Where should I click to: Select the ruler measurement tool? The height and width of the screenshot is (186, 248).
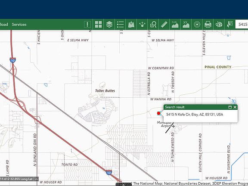(x=164, y=25)
